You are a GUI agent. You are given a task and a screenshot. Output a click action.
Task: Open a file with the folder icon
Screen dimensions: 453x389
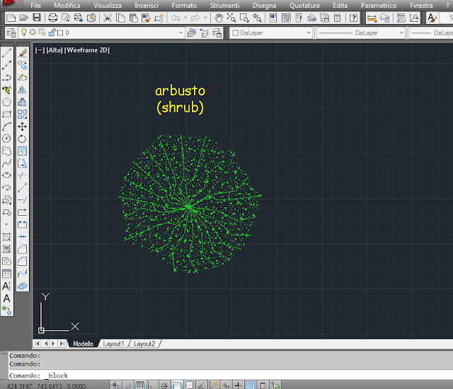(23, 18)
